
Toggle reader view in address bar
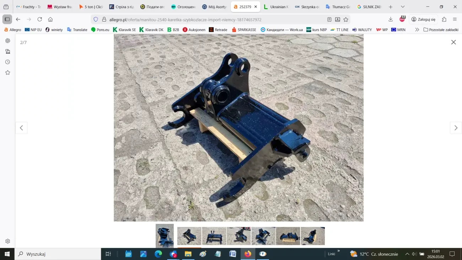[x=329, y=20]
